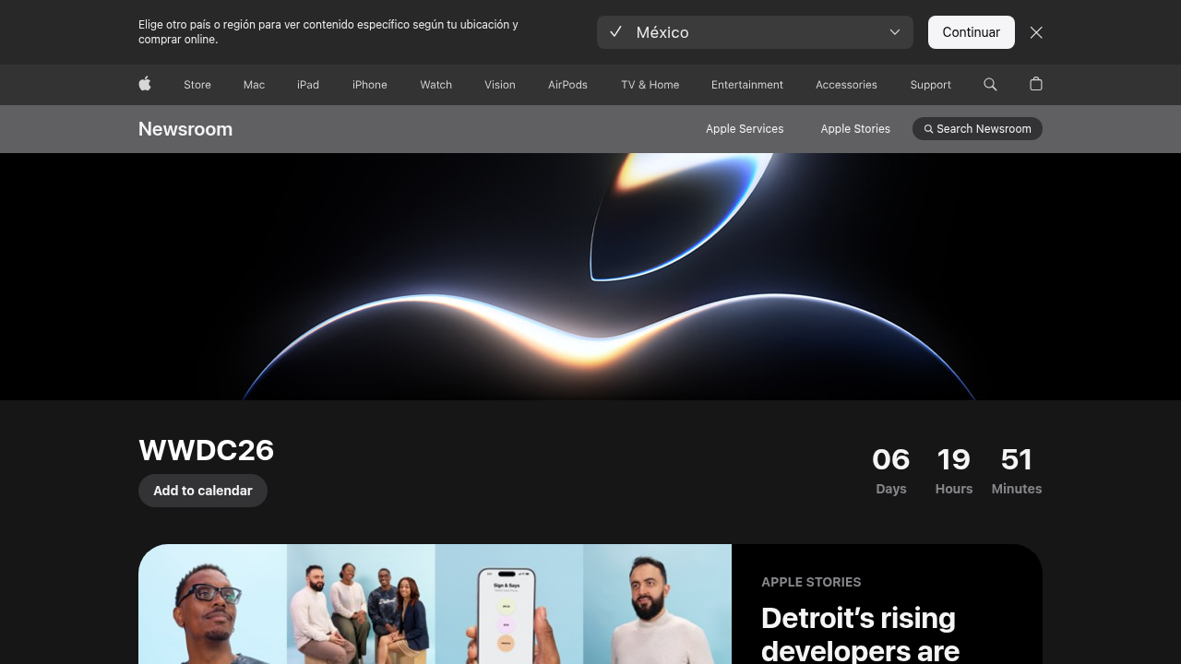The image size is (1181, 664).
Task: Open the Mac menu
Action: [254, 85]
